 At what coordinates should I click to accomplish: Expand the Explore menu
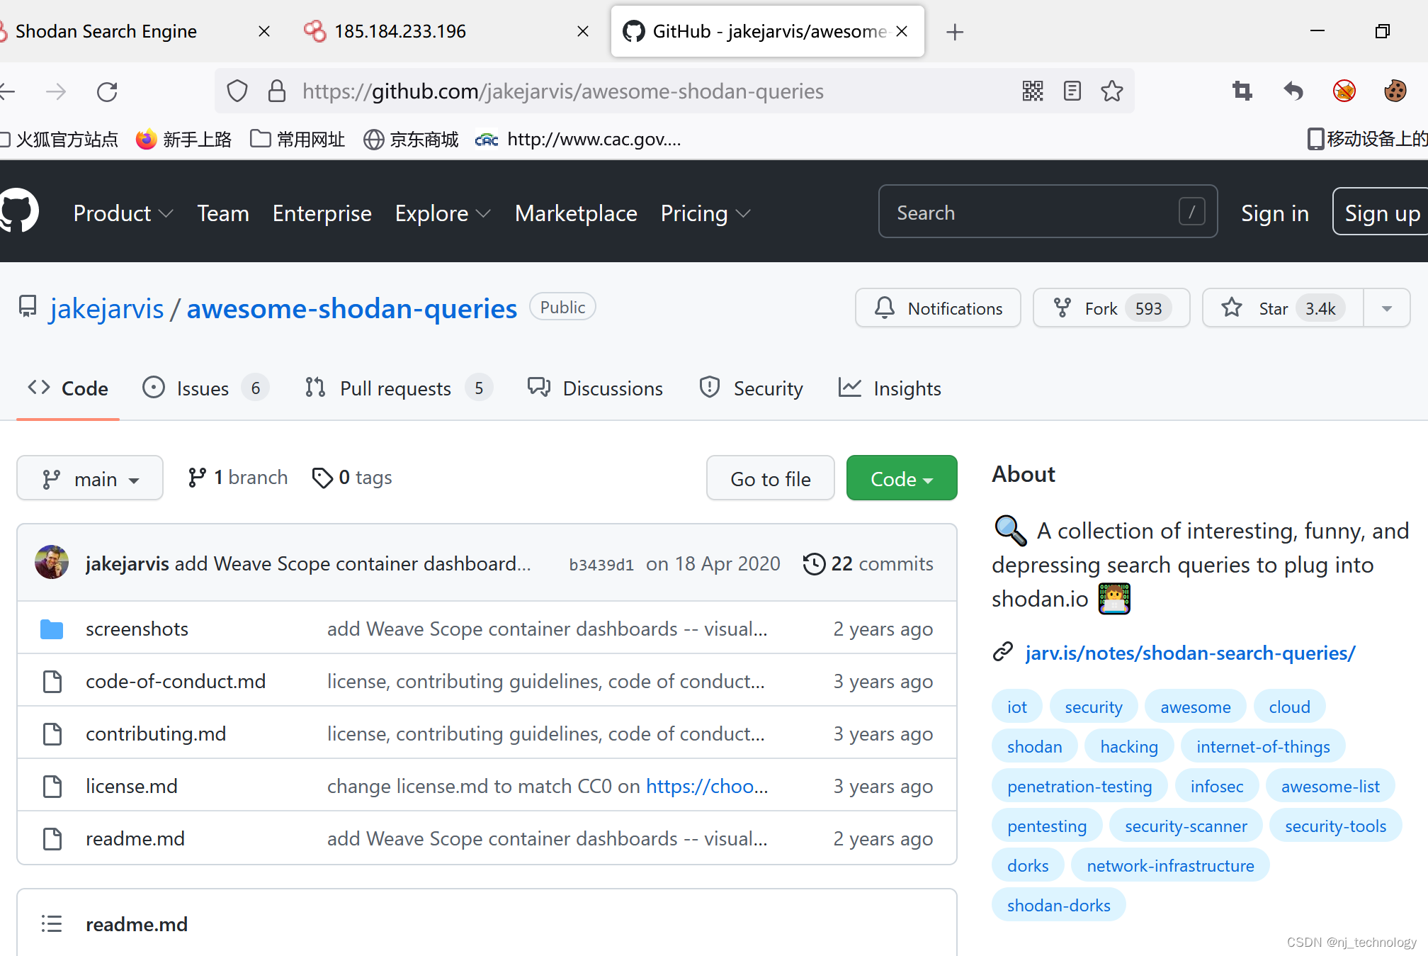click(x=443, y=213)
